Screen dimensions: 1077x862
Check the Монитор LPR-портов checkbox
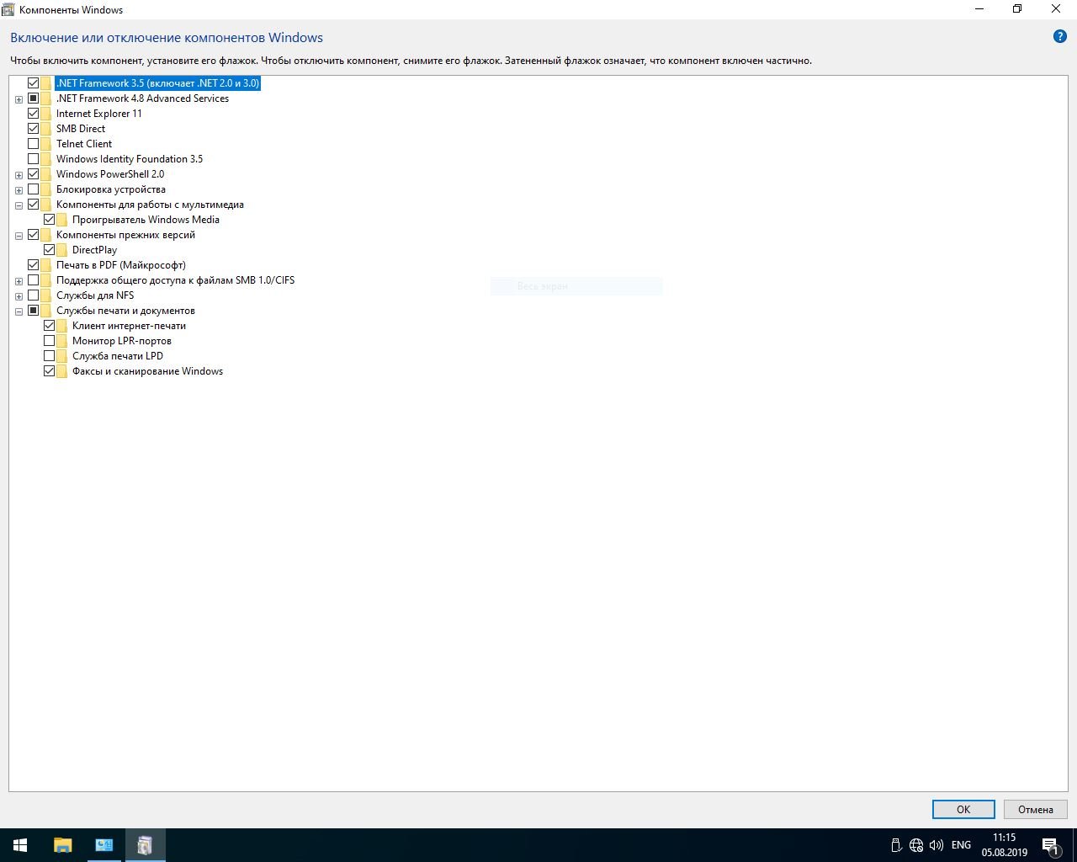click(50, 341)
